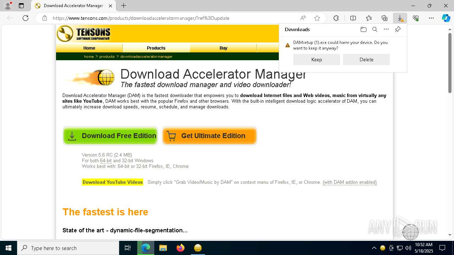Open the Extensions puzzle icon
The image size is (454, 255).
[336, 18]
